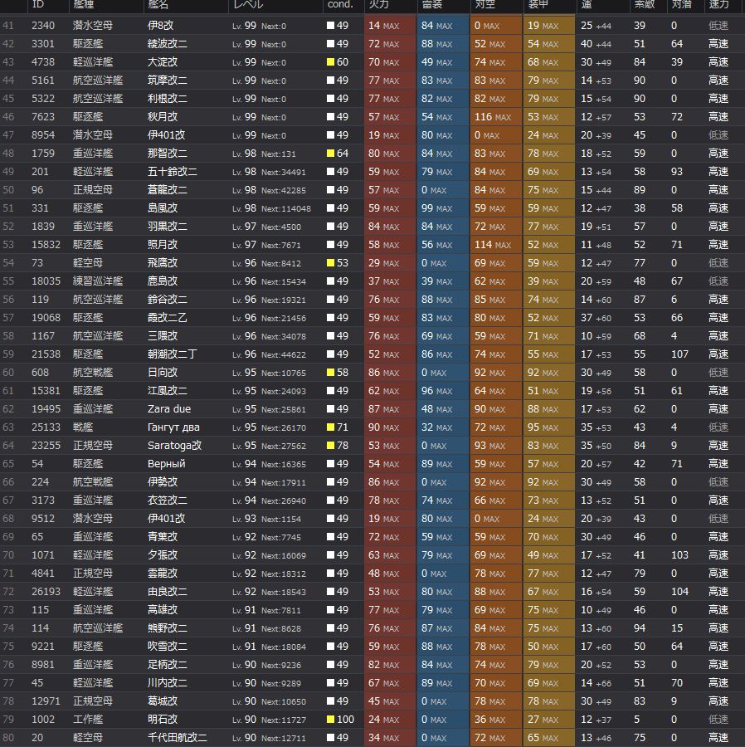The image size is (745, 747).
Task: Click the ASW value 107 for 朝潮改二丁
Action: 679,354
